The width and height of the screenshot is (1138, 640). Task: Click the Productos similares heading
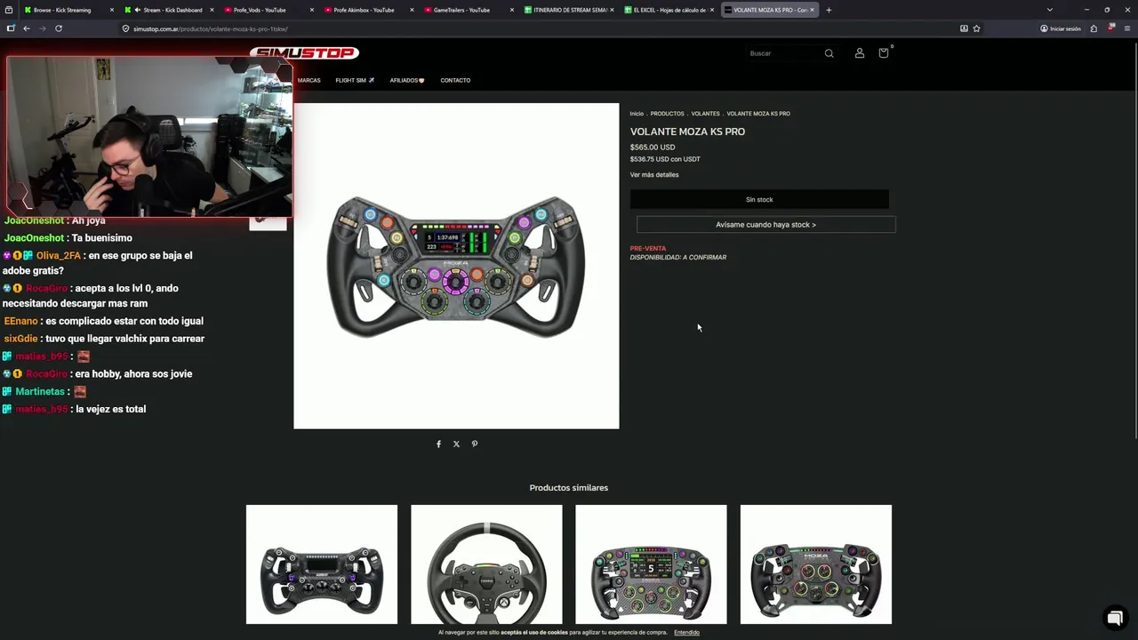(x=569, y=488)
